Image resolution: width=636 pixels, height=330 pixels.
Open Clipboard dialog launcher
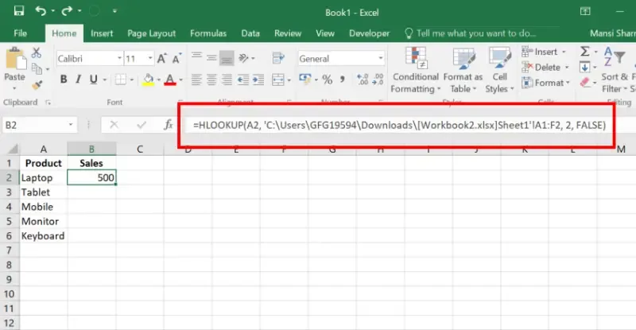tap(48, 103)
